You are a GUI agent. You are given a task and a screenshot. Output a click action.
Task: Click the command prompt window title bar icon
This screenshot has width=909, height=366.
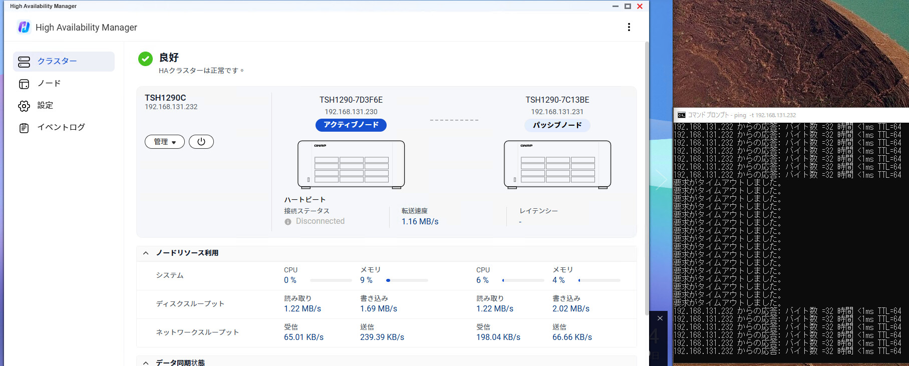tap(681, 115)
